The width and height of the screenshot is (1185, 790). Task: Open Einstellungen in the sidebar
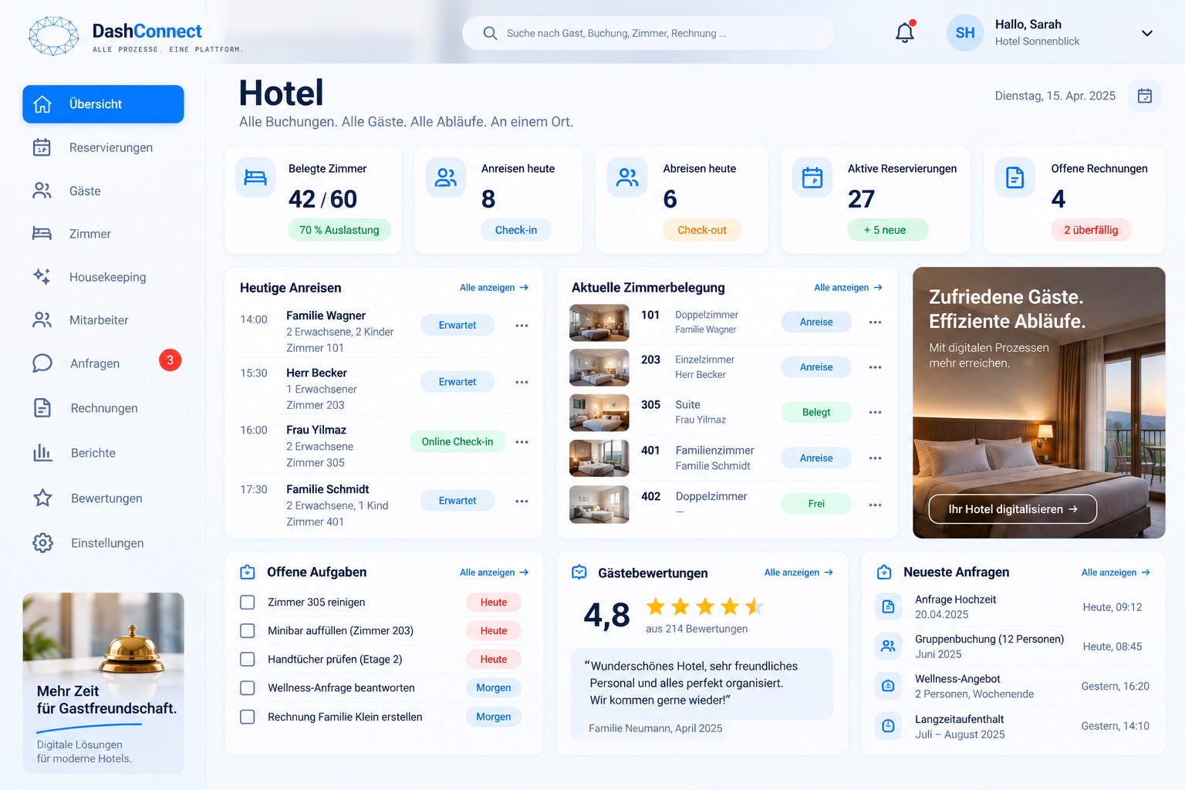[103, 543]
